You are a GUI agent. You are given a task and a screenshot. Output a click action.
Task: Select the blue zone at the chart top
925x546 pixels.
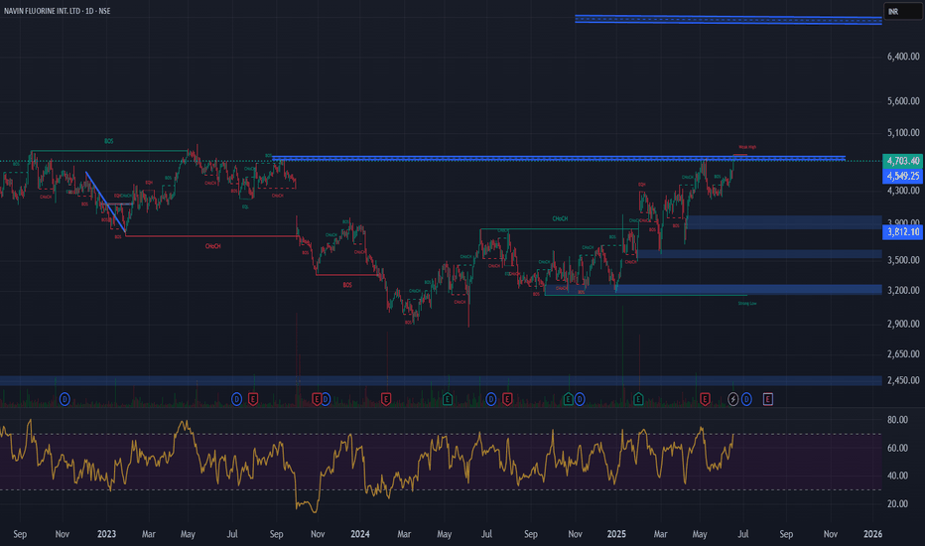pyautogui.click(x=727, y=20)
